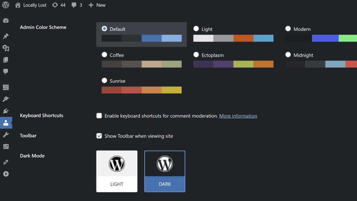Image resolution: width=357 pixels, height=201 pixels.
Task: Open the Pages sidebar icon
Action: (x=6, y=60)
